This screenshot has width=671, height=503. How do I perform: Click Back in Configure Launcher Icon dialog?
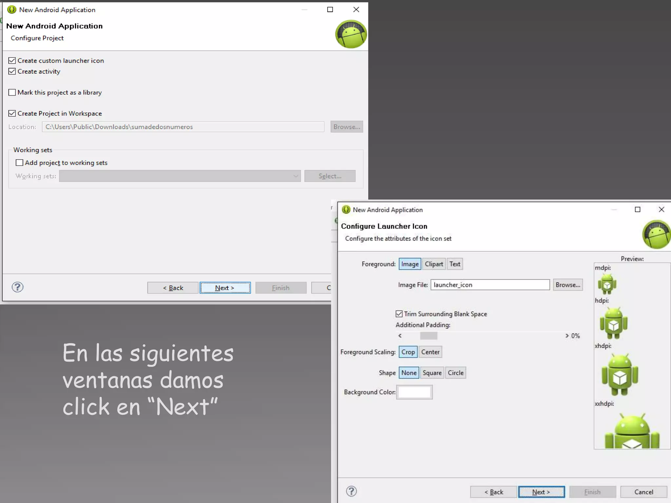[x=493, y=492]
